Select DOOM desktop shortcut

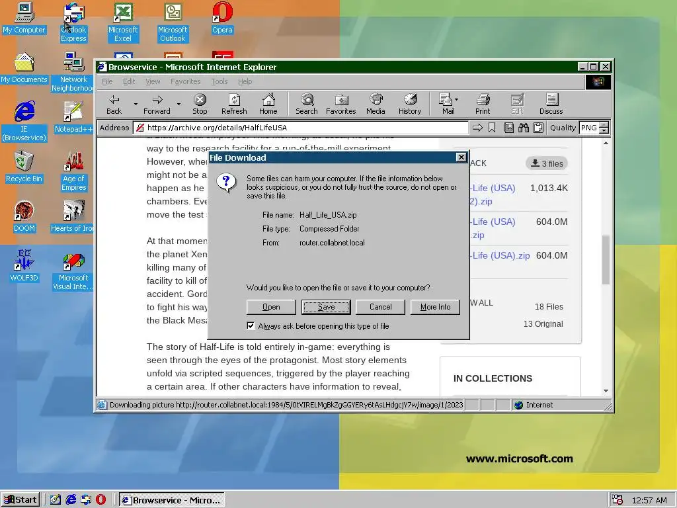click(x=24, y=217)
